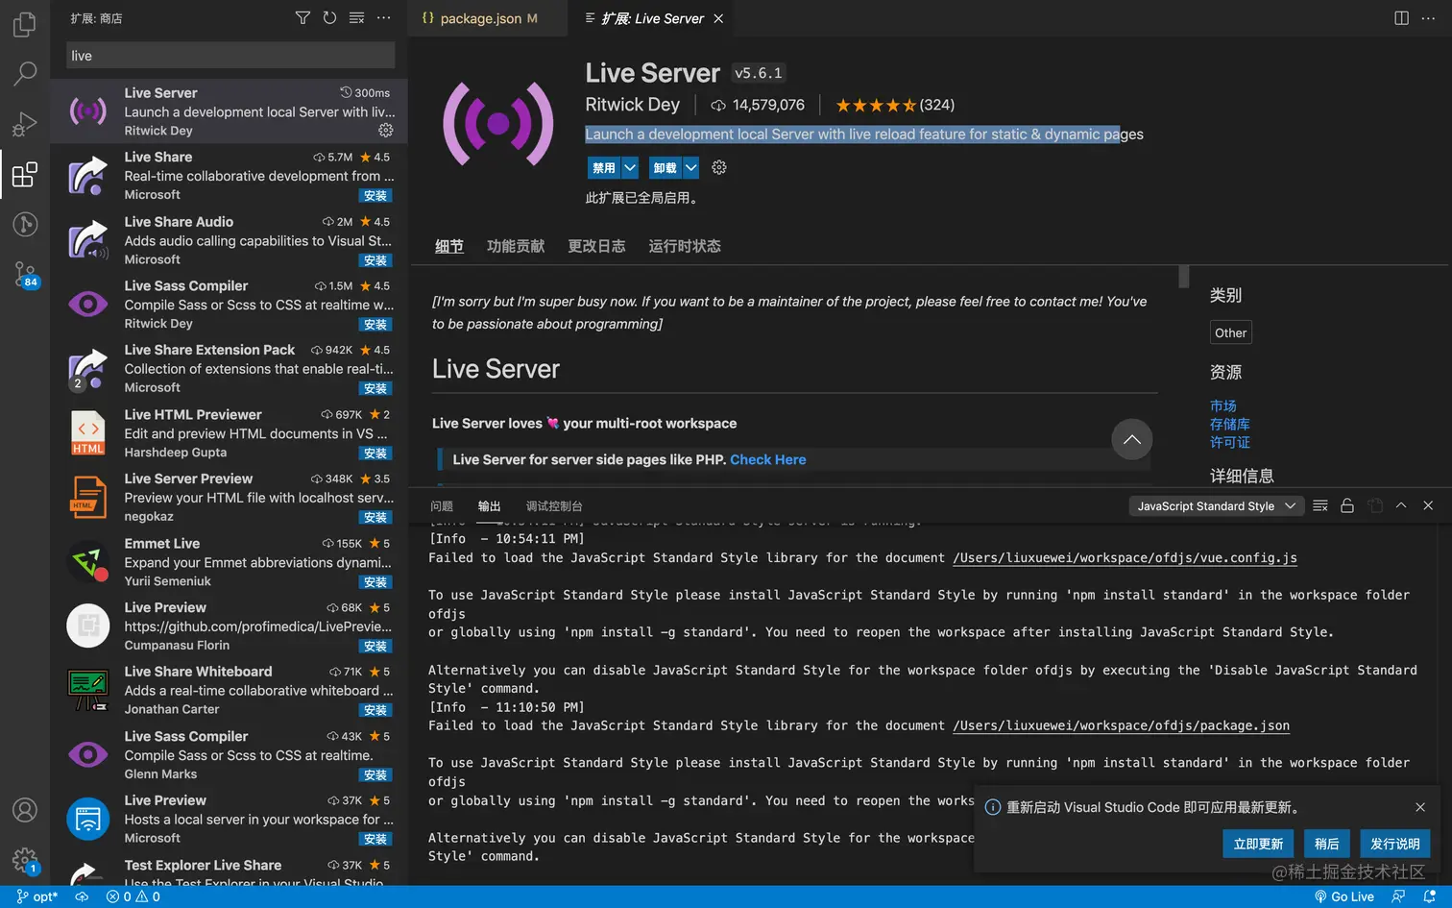Click 稍后 in the notification
The height and width of the screenshot is (908, 1452).
click(x=1327, y=844)
